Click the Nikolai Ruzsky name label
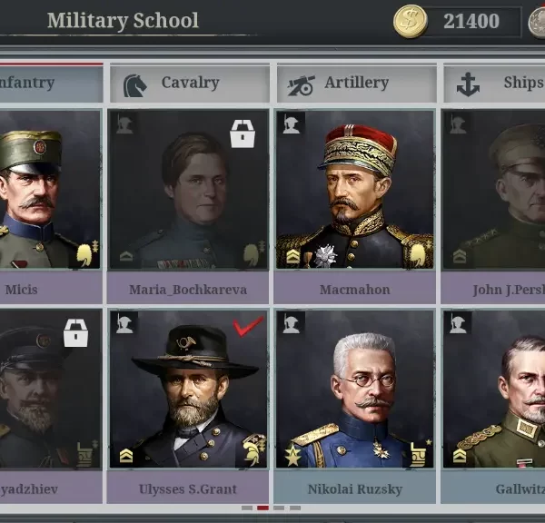This screenshot has width=545, height=523. click(355, 488)
